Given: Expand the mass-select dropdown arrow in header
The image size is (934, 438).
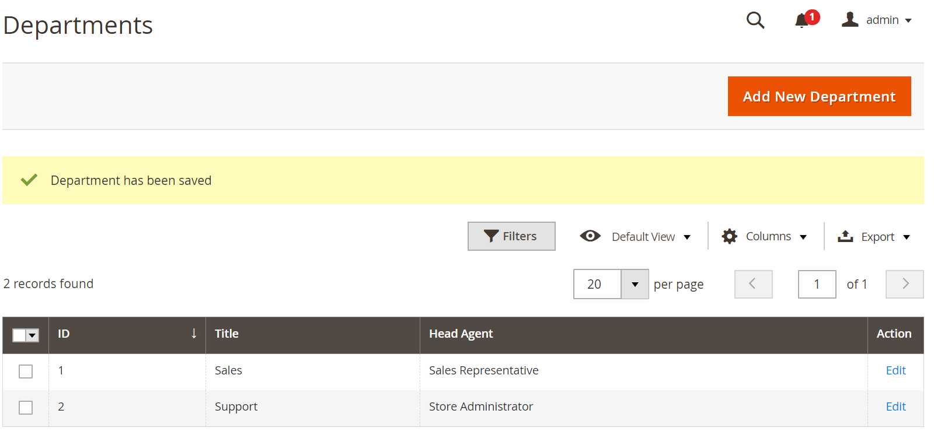Looking at the screenshot, I should point(33,335).
